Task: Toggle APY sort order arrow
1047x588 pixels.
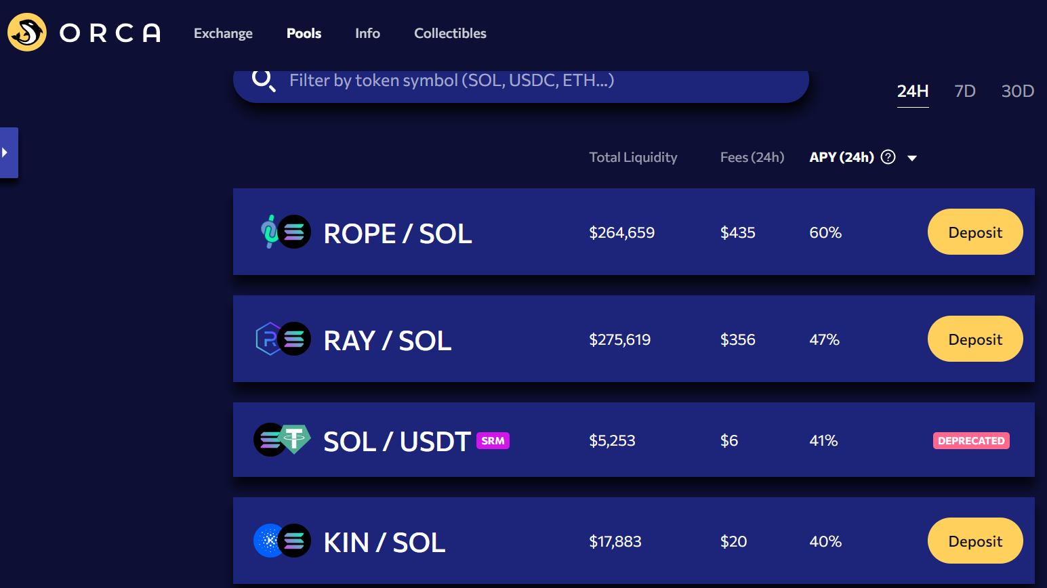Action: [912, 158]
